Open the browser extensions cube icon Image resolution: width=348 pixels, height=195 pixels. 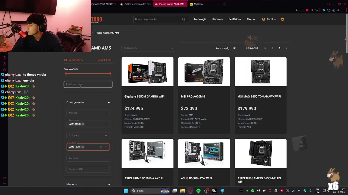329,10
